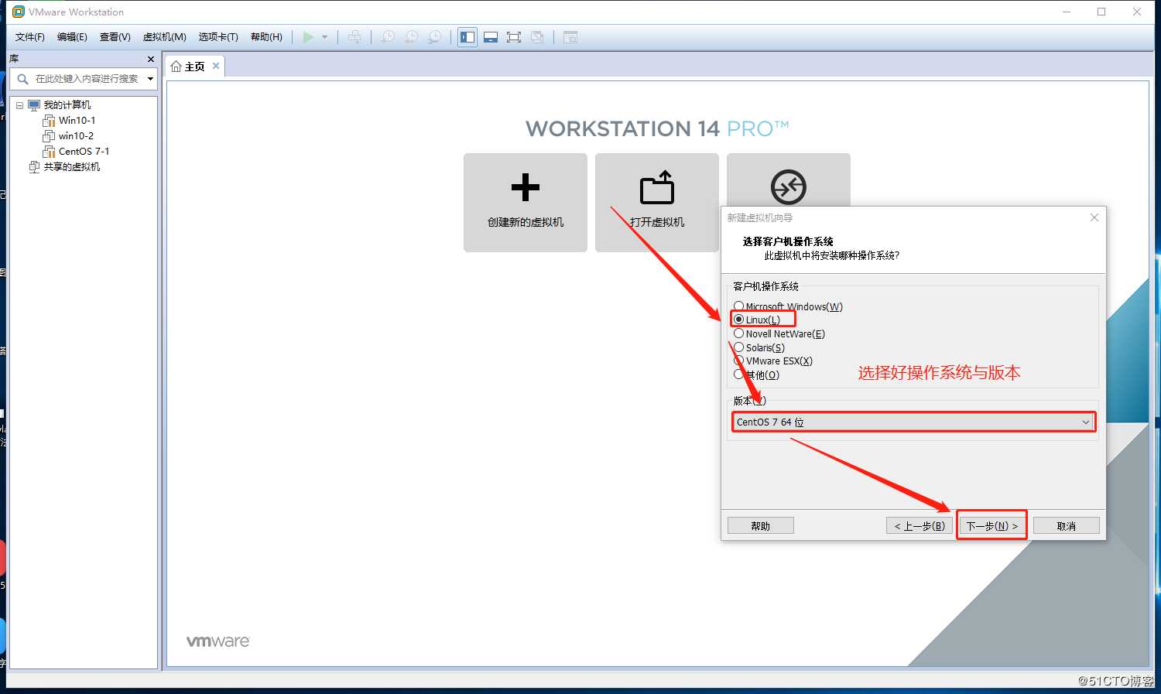Screen dimensions: 1161x694
Task: Close the library panel
Action: pos(151,59)
